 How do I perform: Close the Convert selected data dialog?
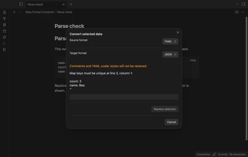tap(178, 32)
